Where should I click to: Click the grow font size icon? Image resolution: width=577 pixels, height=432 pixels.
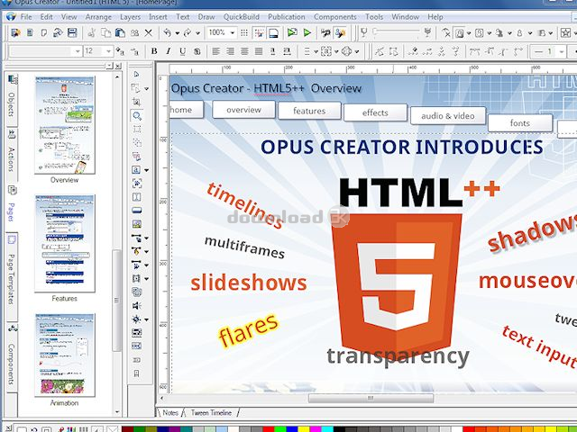(x=120, y=51)
